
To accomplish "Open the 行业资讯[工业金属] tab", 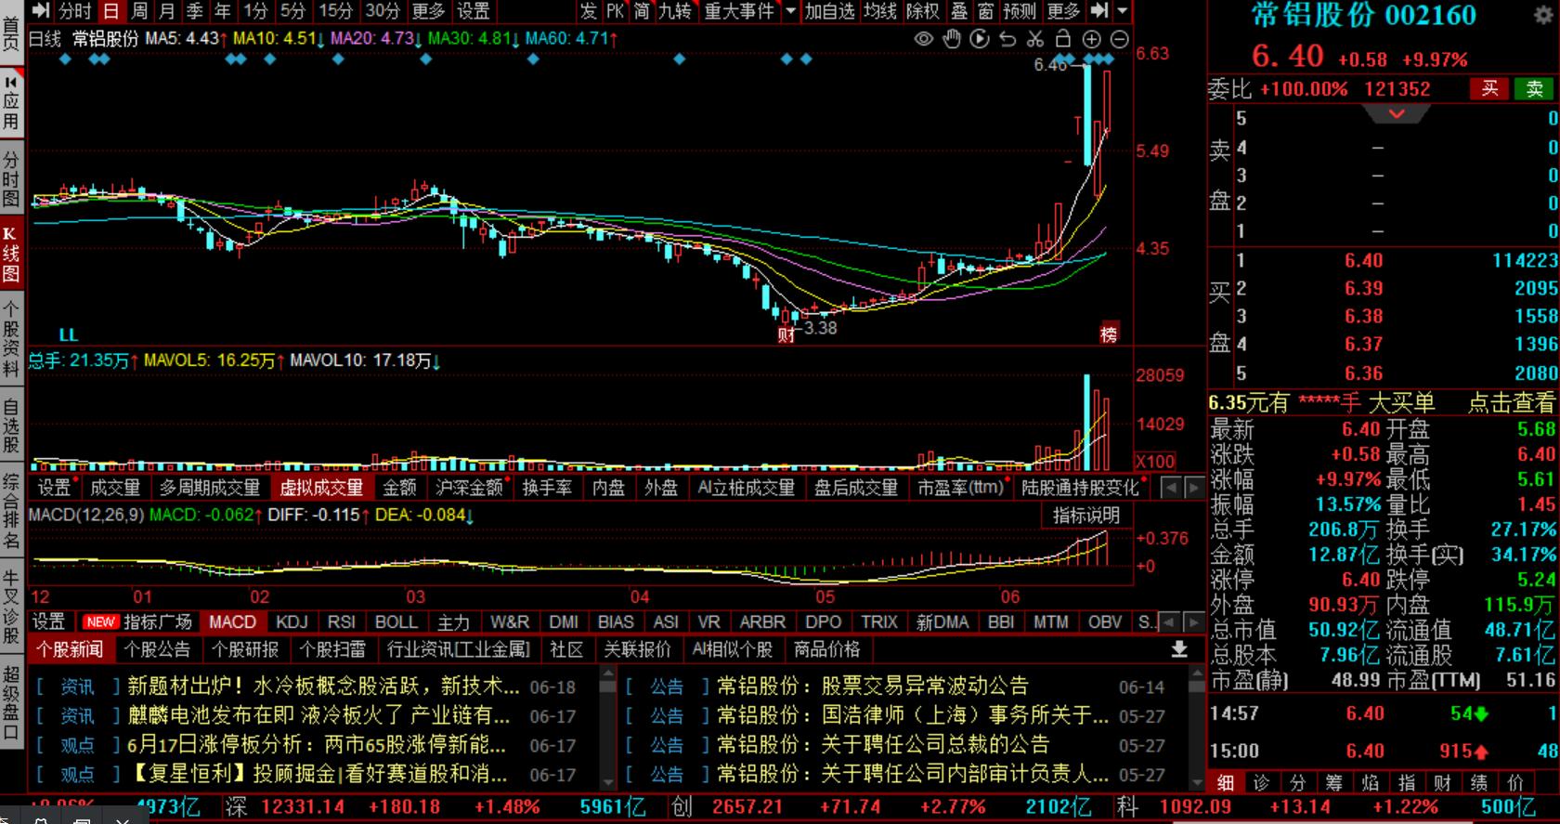I will click(x=459, y=649).
